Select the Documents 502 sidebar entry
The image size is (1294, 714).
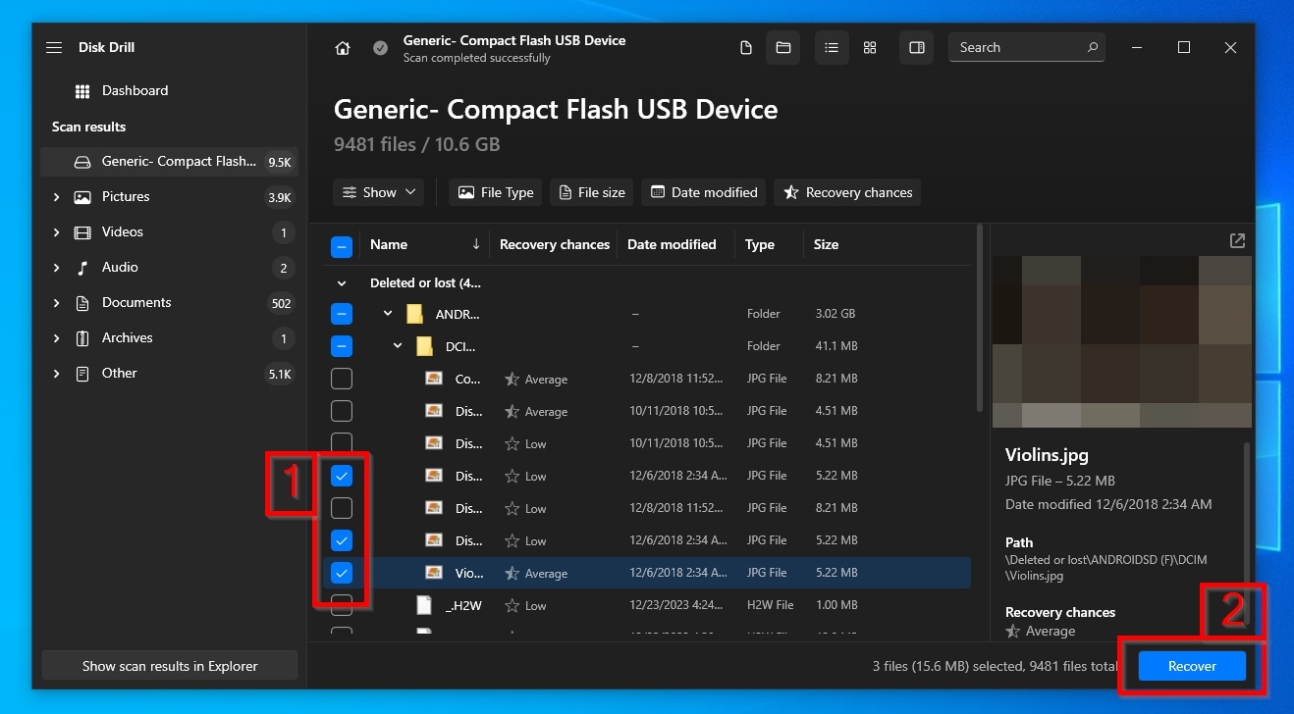click(169, 303)
